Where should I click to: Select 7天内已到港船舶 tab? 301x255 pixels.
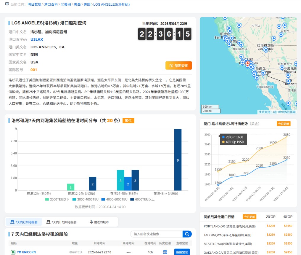tap(24, 222)
